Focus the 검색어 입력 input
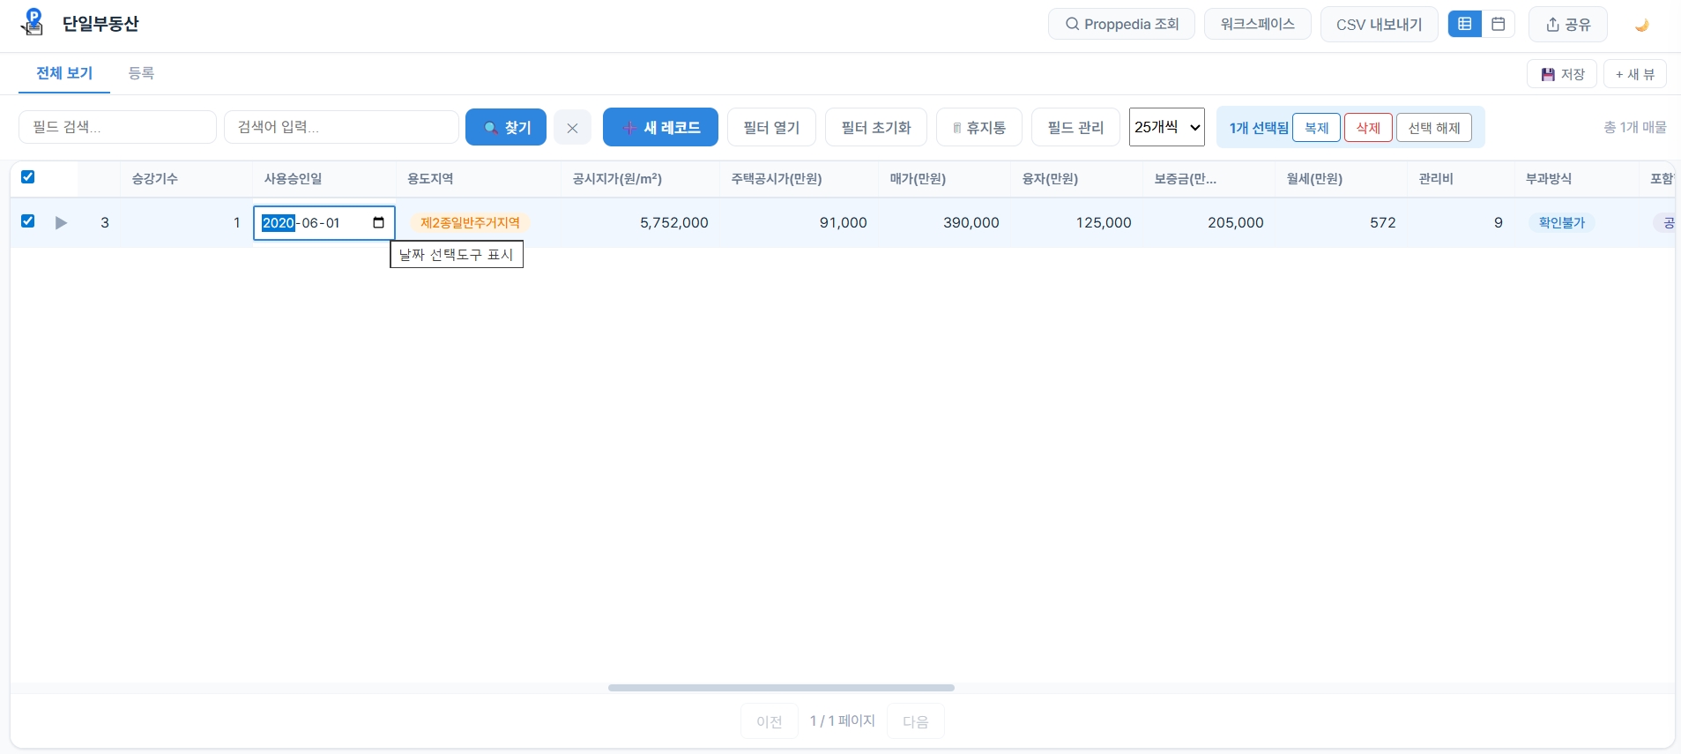Viewport: 1681px width, 754px height. pos(341,127)
